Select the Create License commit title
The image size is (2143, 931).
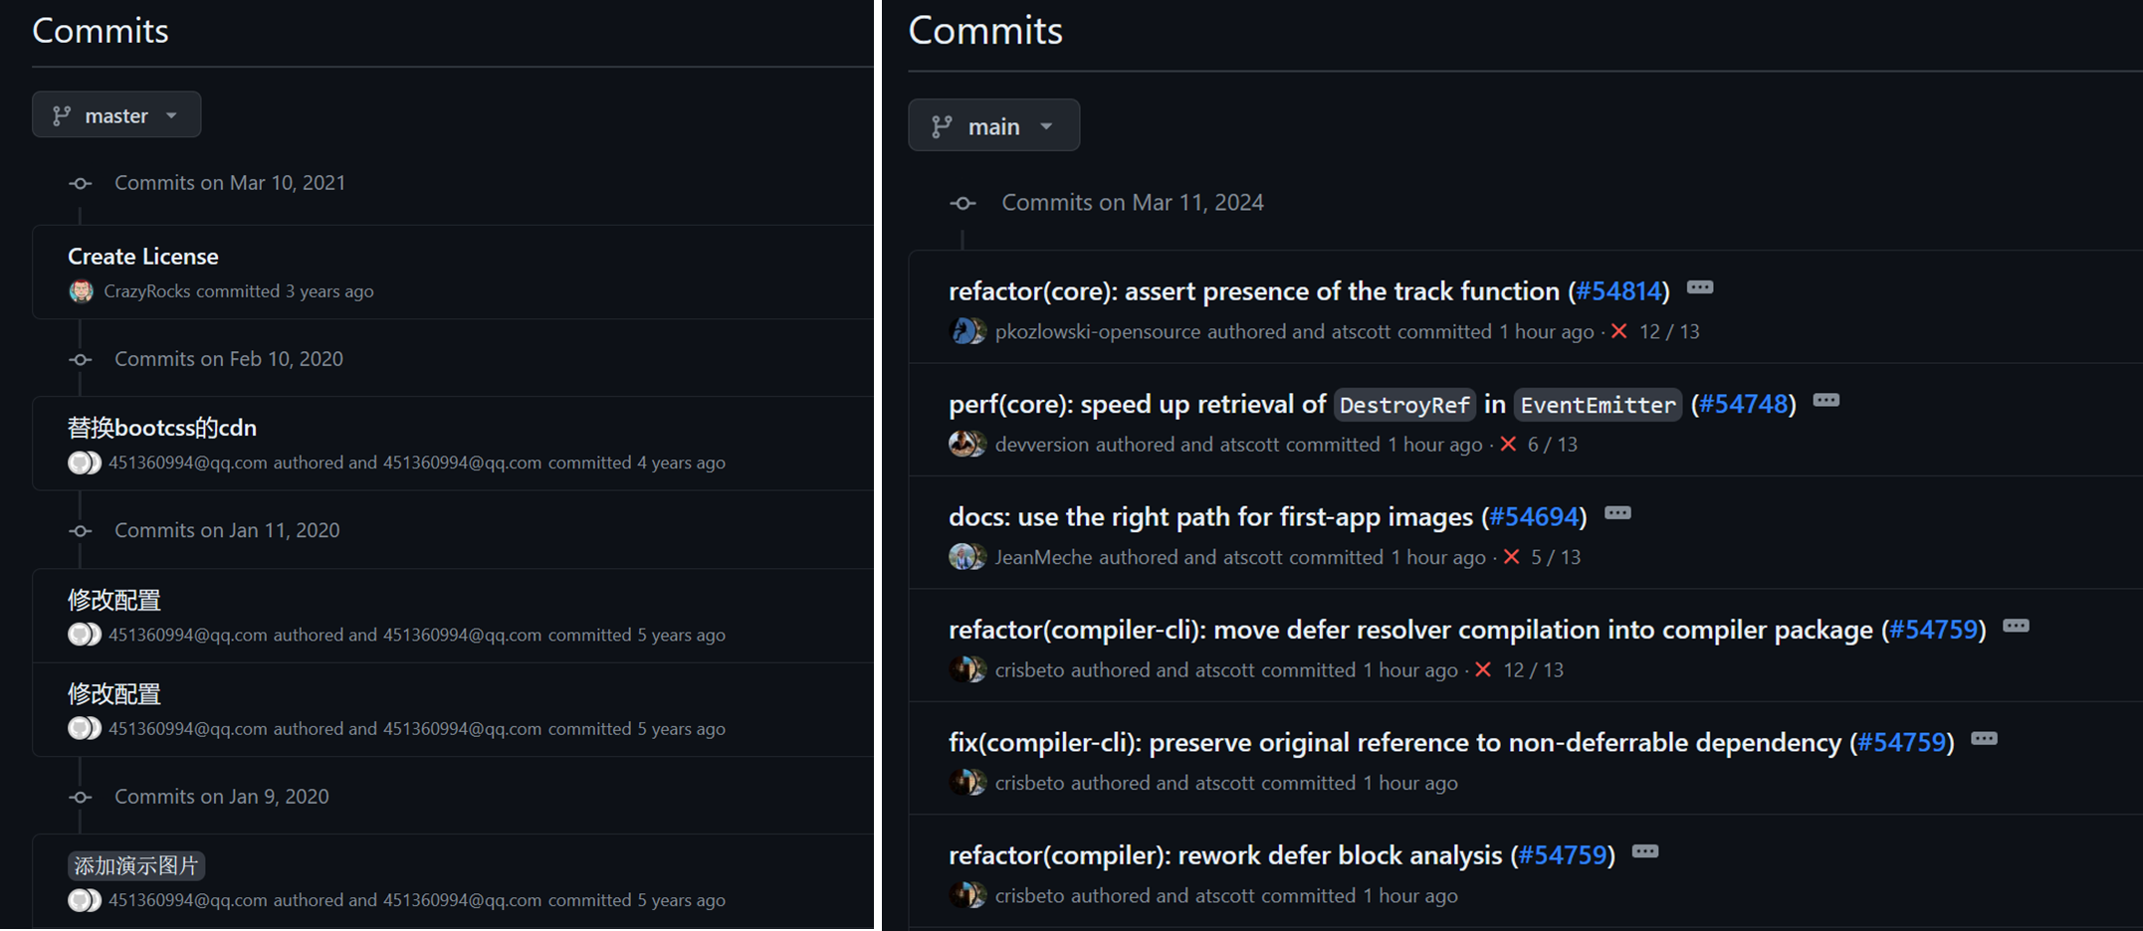coord(142,256)
